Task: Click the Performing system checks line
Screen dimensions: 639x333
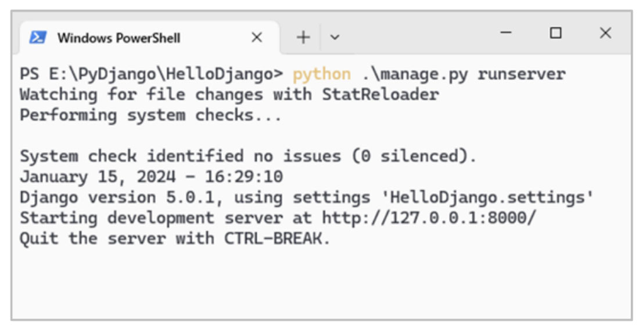Action: point(150,115)
